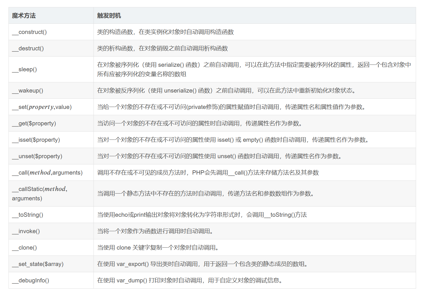Click the __get($property) cell

pos(51,123)
